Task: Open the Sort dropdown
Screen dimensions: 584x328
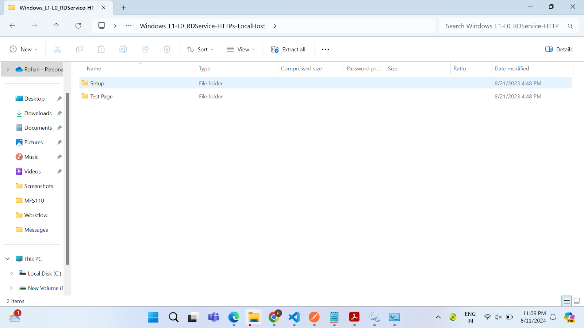Action: coord(200,49)
